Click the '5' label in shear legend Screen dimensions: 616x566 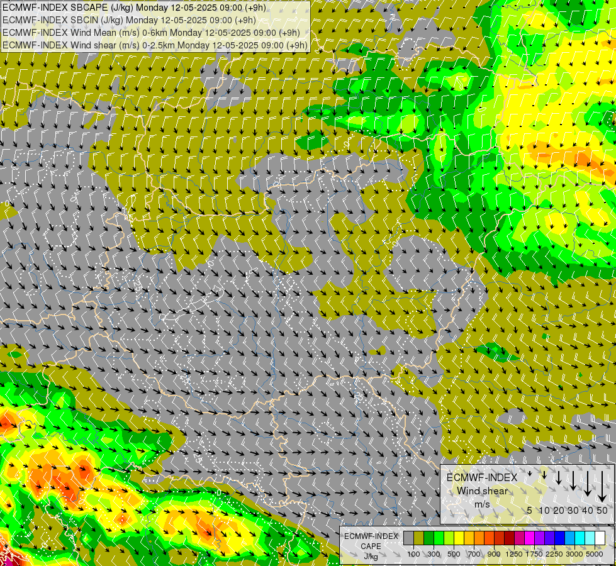(x=529, y=510)
